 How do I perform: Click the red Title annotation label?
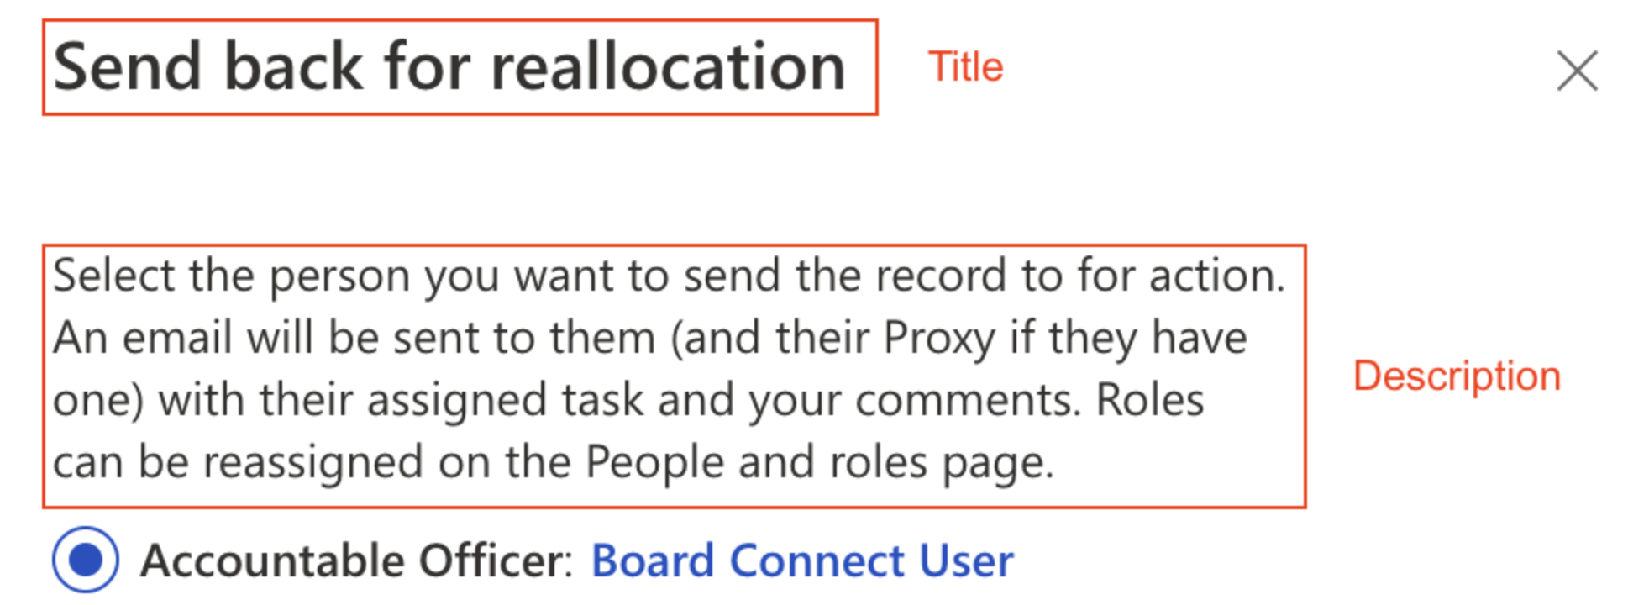tap(965, 67)
